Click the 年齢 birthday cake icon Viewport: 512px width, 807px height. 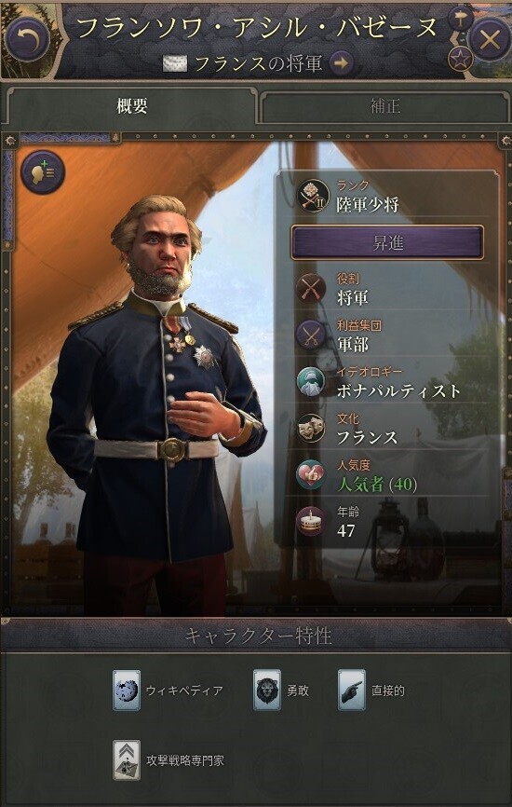(311, 521)
